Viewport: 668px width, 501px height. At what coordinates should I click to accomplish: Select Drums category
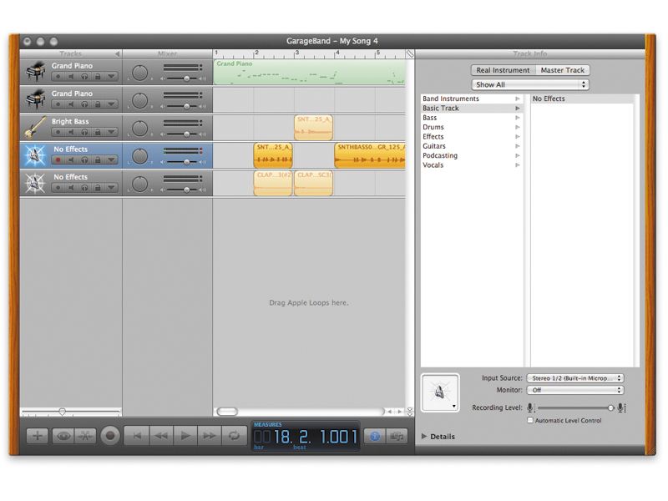click(472, 127)
